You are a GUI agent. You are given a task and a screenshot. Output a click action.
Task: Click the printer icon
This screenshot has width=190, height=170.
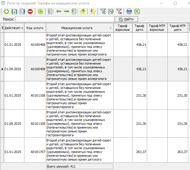tap(129, 11)
